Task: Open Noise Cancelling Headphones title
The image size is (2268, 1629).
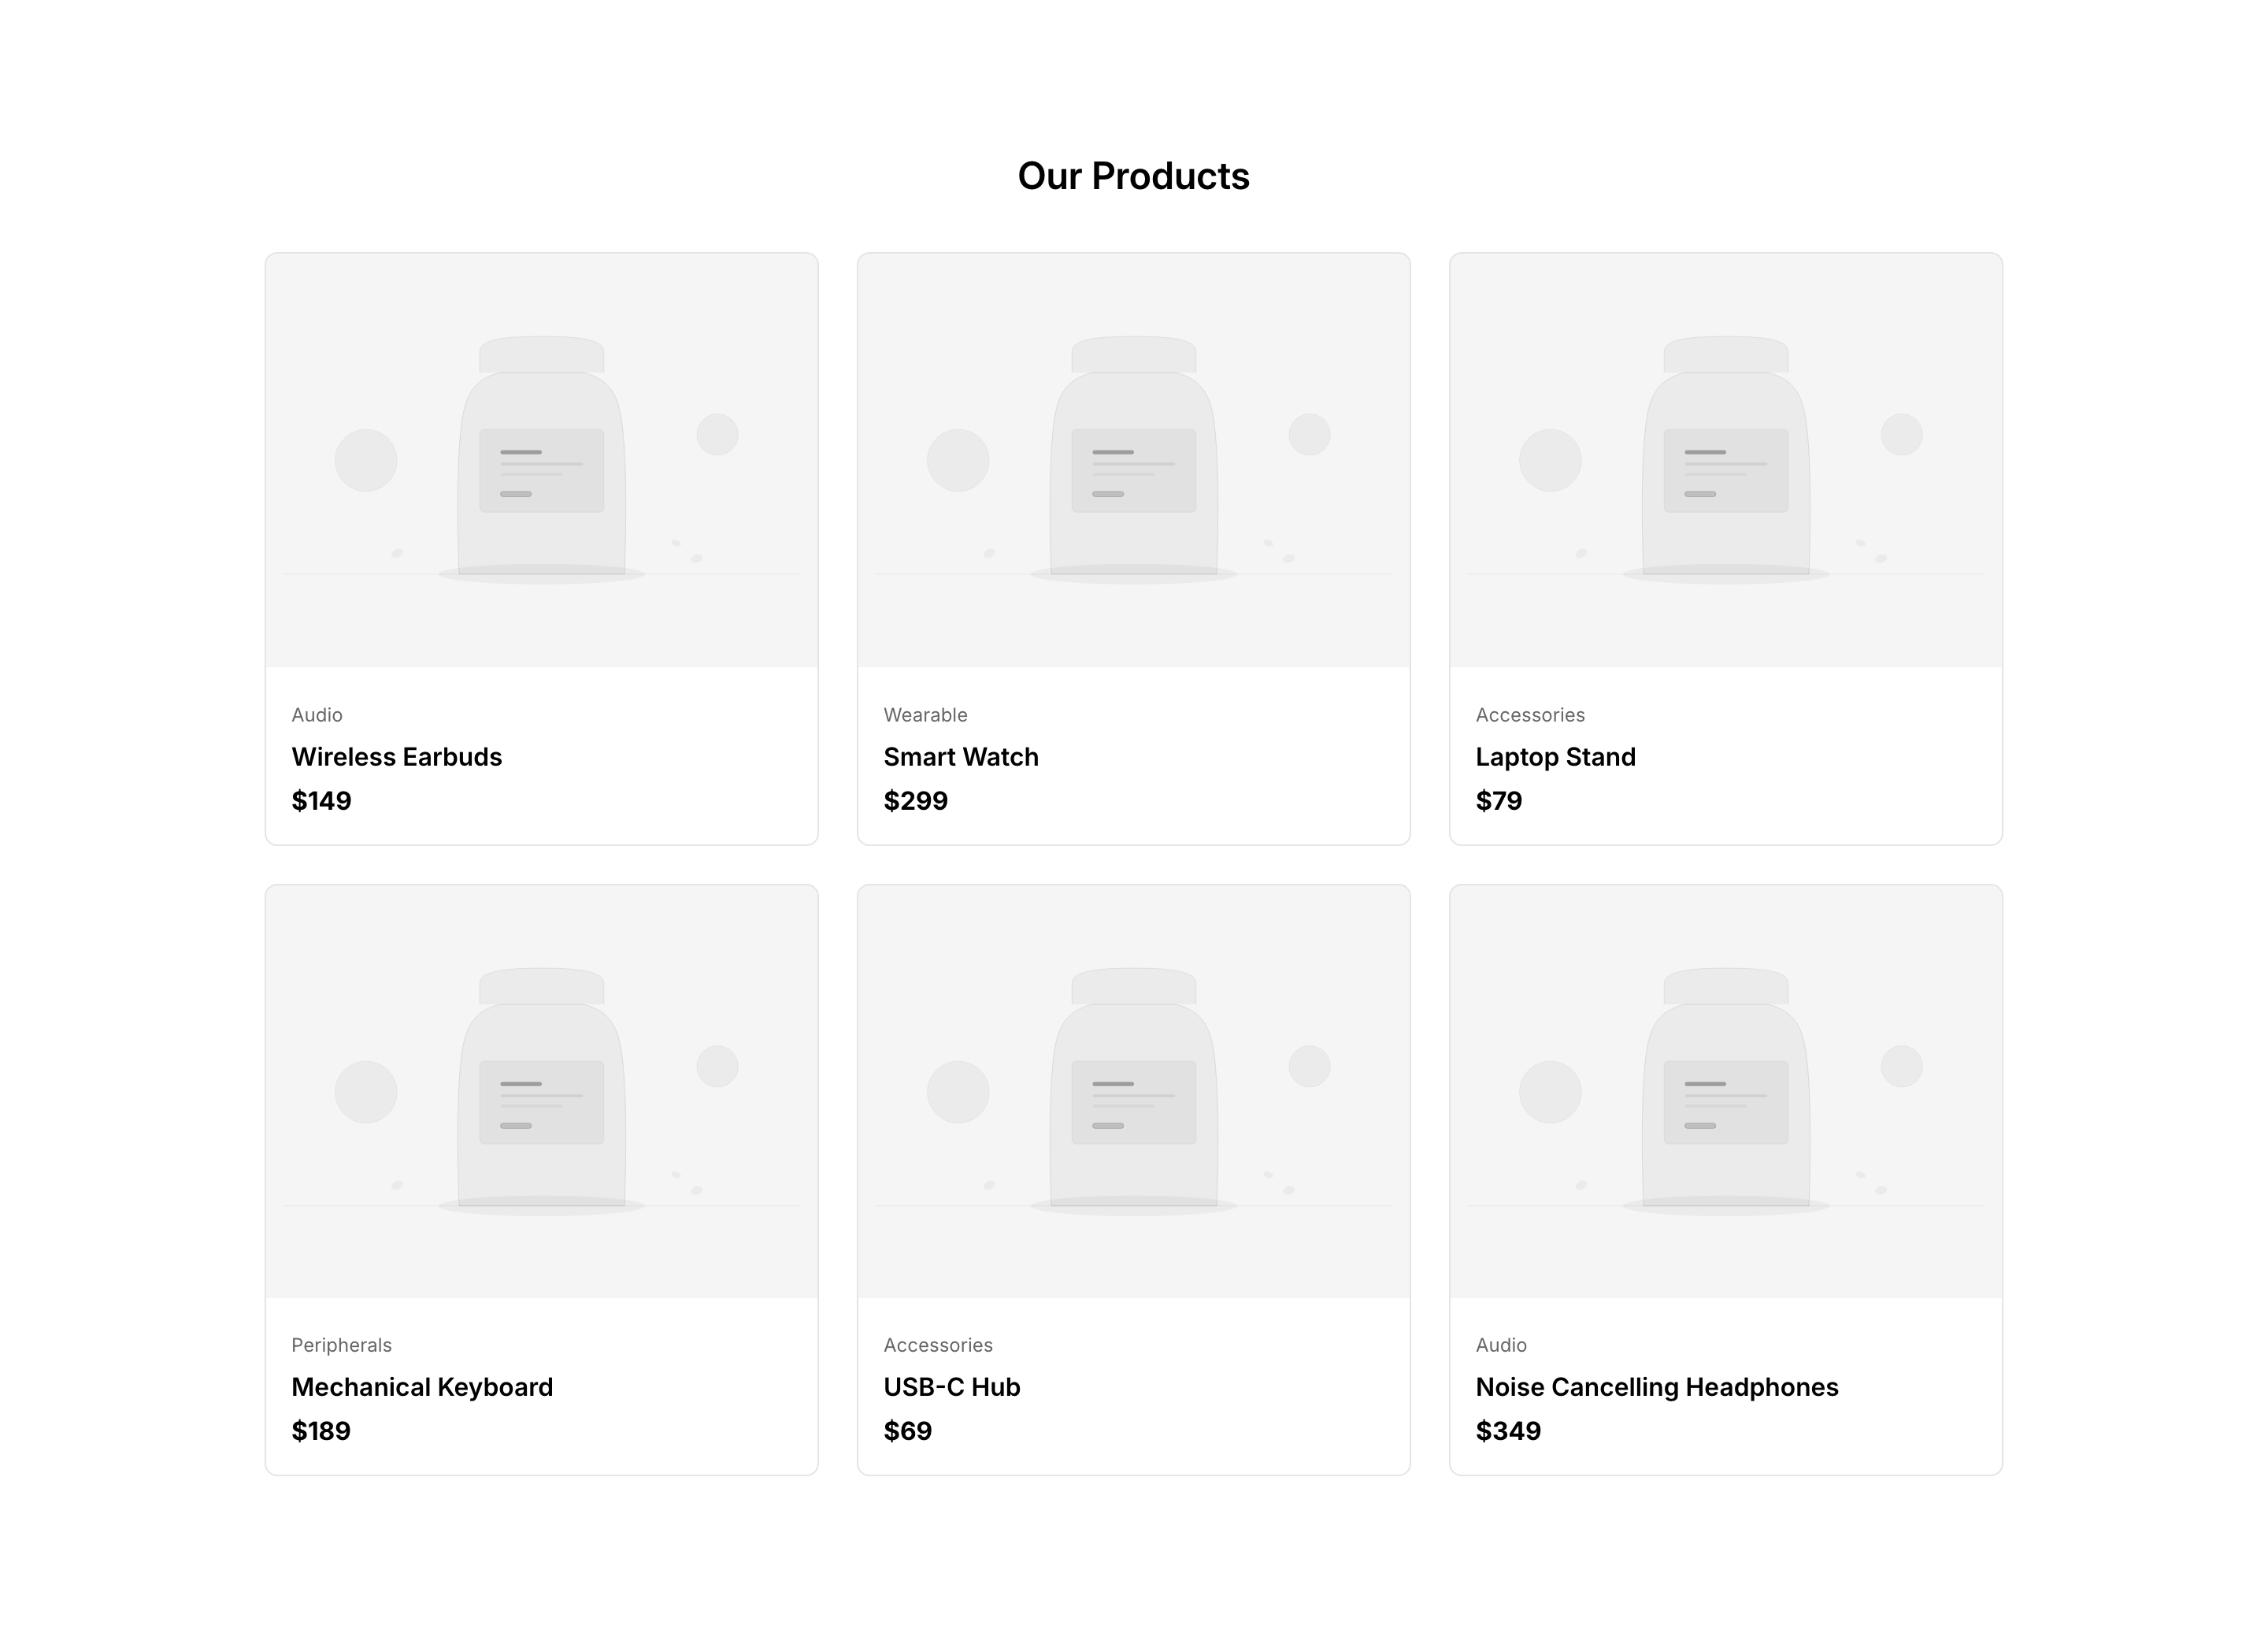Action: 1656,1387
